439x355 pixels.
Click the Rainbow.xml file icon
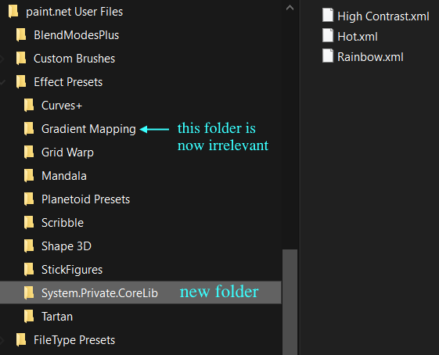328,56
